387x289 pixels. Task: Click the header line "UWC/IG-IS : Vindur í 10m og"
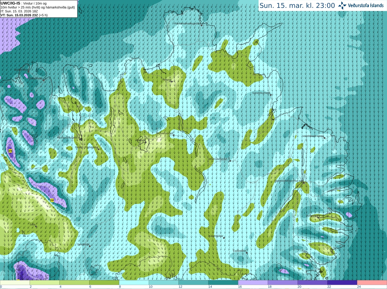click(23, 3)
